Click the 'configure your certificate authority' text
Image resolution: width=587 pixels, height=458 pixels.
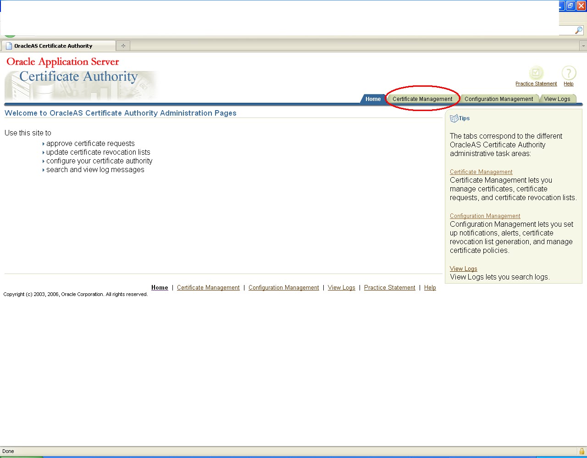[x=99, y=161]
